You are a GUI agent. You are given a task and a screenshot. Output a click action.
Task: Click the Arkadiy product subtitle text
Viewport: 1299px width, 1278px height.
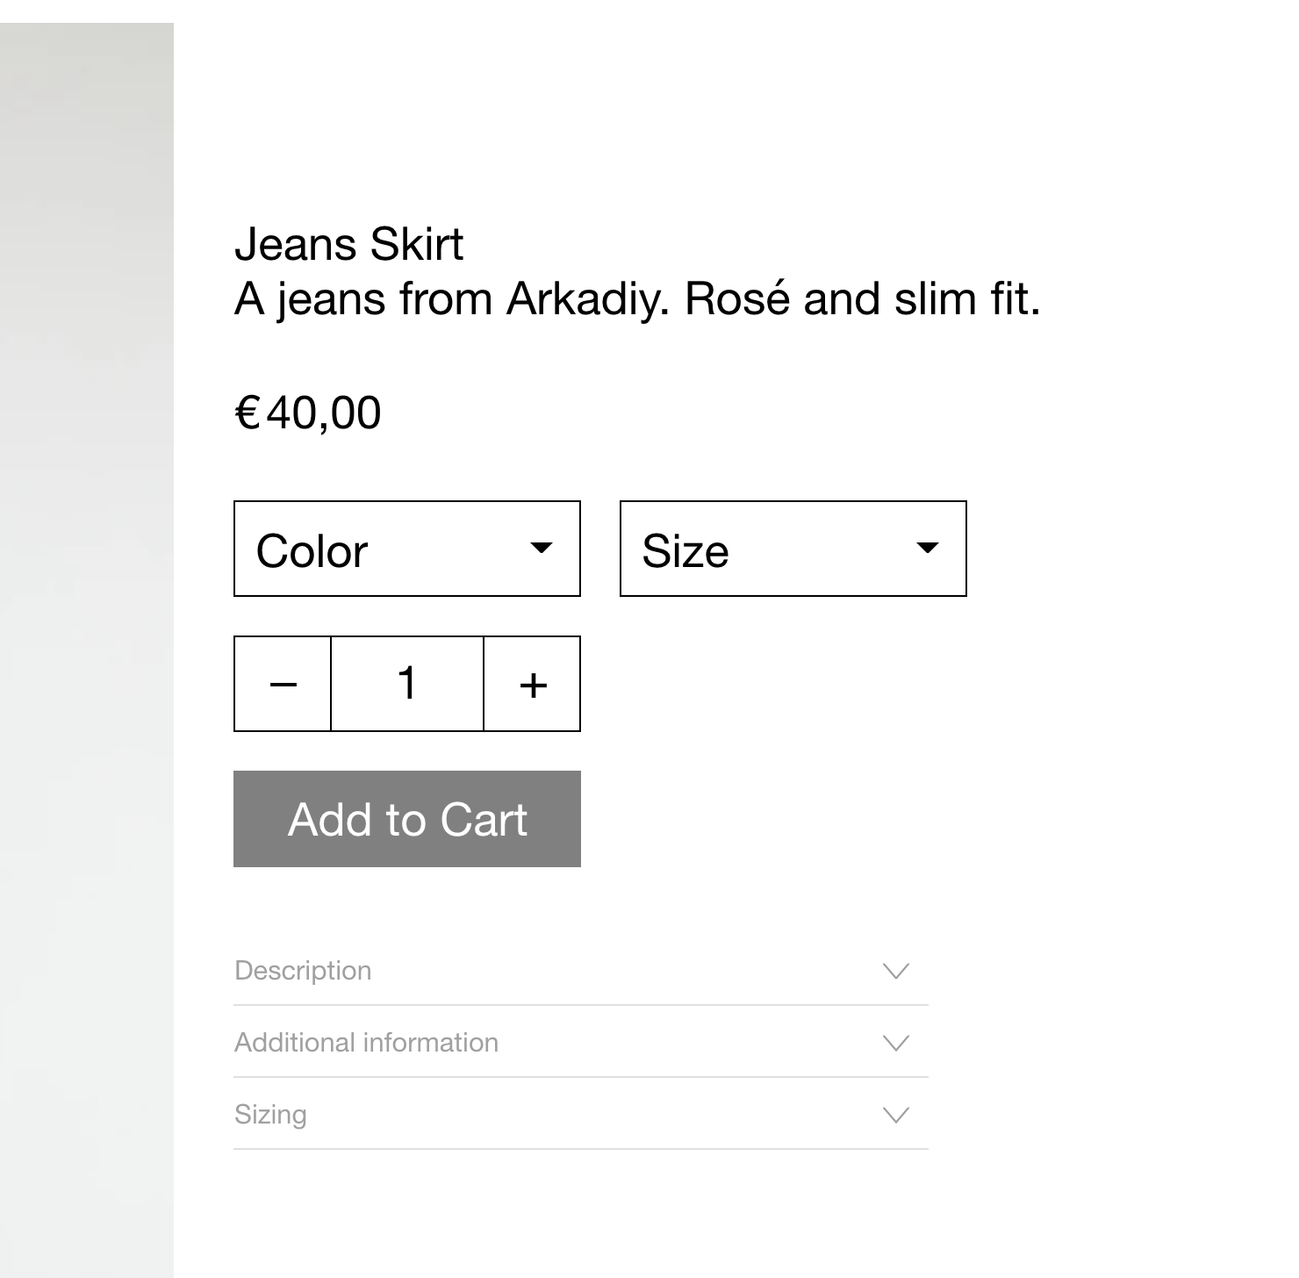click(x=636, y=299)
